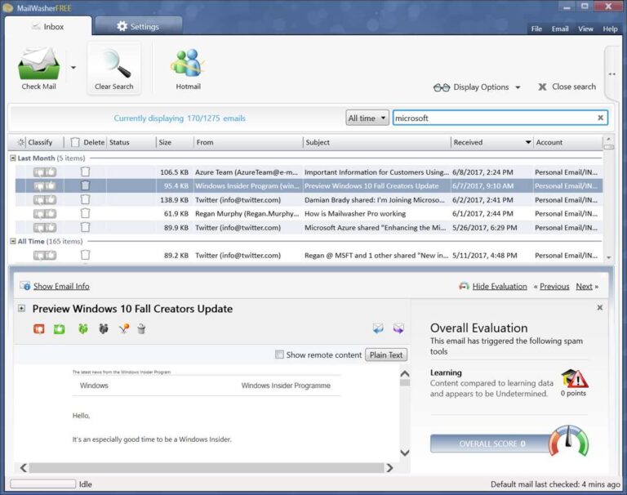Image resolution: width=627 pixels, height=495 pixels.
Task: Tick delete checkbox for Regan Murphy email
Action: 85,213
